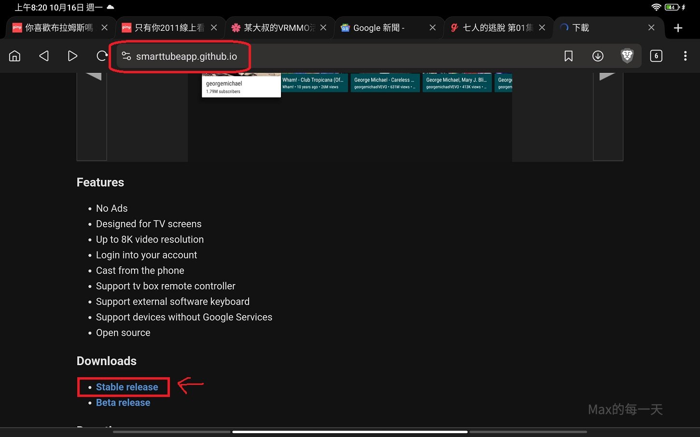Go forward to the next page
Screen dimensions: 700x437
[x=72, y=55]
